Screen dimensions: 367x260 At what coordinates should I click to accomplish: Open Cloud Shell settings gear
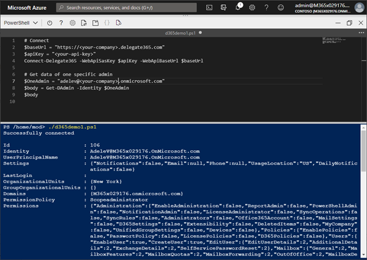pos(73,23)
